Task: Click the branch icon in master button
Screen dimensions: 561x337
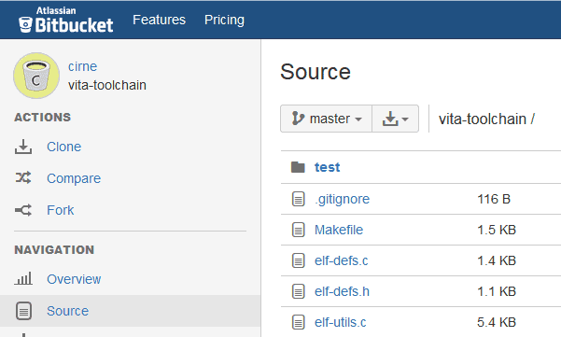Action: (298, 119)
